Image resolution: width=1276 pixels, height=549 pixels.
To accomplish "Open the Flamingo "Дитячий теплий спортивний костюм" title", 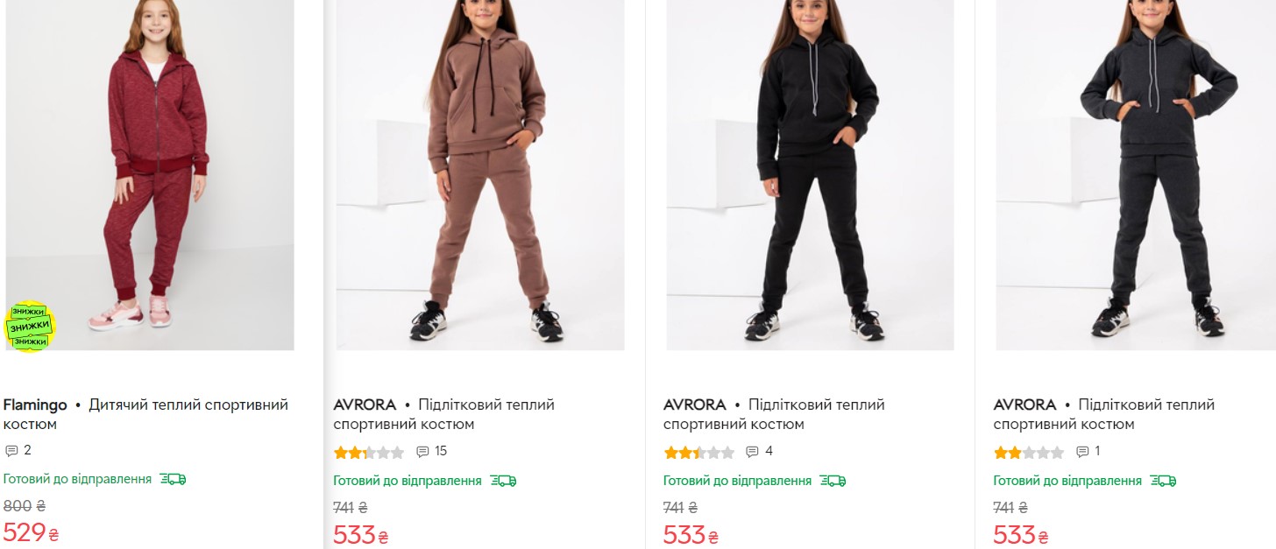I will point(145,414).
